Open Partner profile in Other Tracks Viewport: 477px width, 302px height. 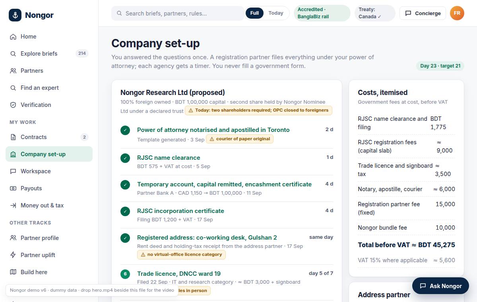[49, 238]
